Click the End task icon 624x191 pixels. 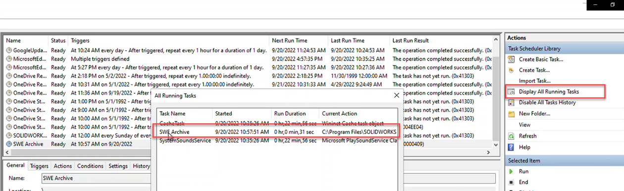click(x=512, y=182)
